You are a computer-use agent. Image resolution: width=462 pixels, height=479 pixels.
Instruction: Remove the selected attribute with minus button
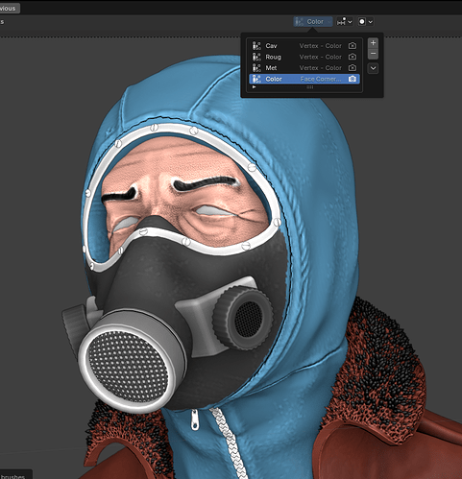[x=373, y=54]
